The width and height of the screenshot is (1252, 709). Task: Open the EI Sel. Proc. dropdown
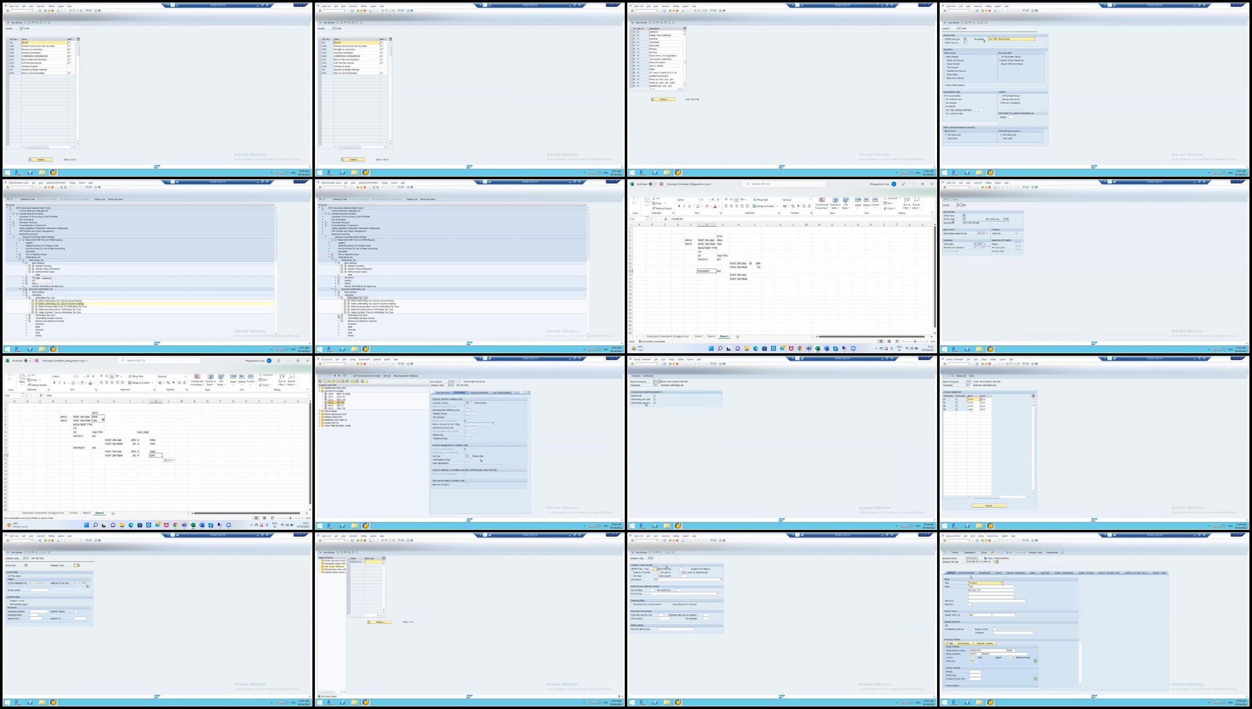(x=717, y=594)
